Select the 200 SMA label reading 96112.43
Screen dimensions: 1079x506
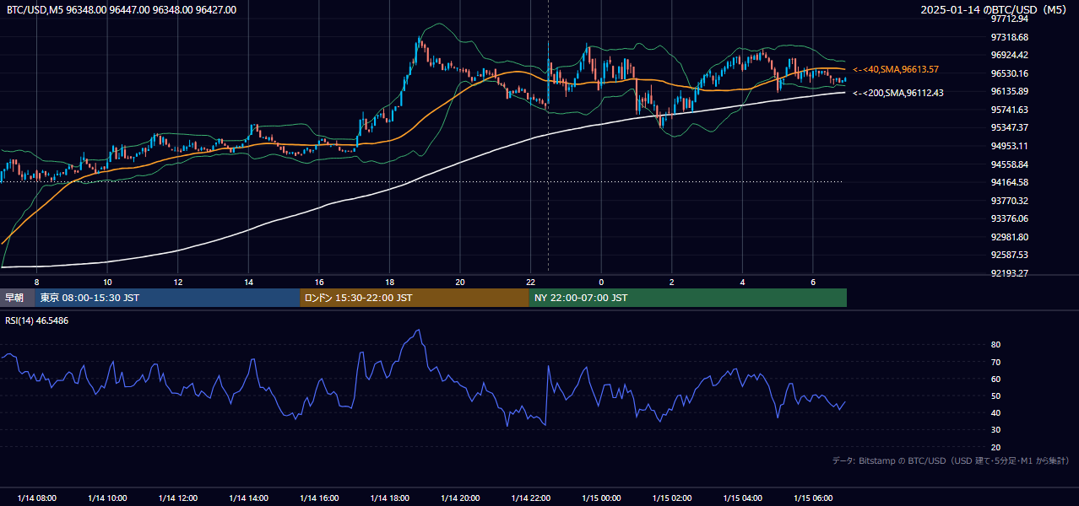898,93
